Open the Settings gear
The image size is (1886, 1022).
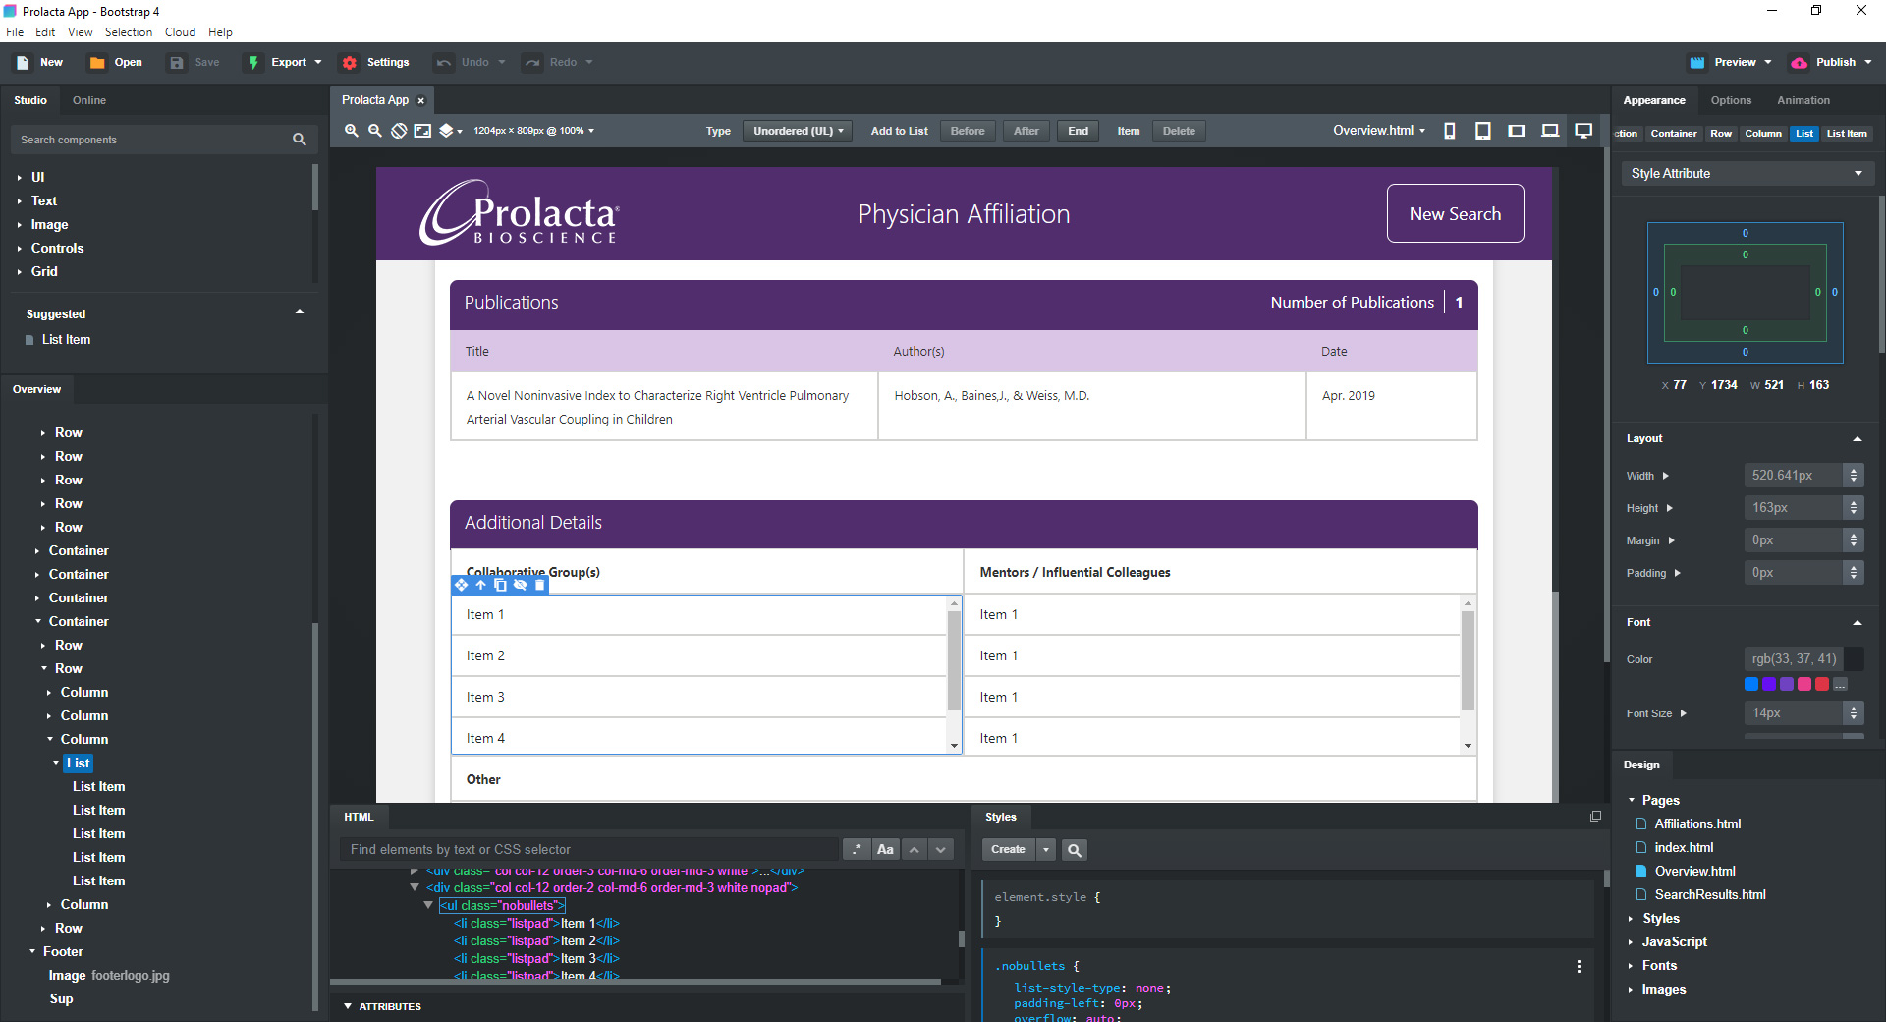pos(350,63)
